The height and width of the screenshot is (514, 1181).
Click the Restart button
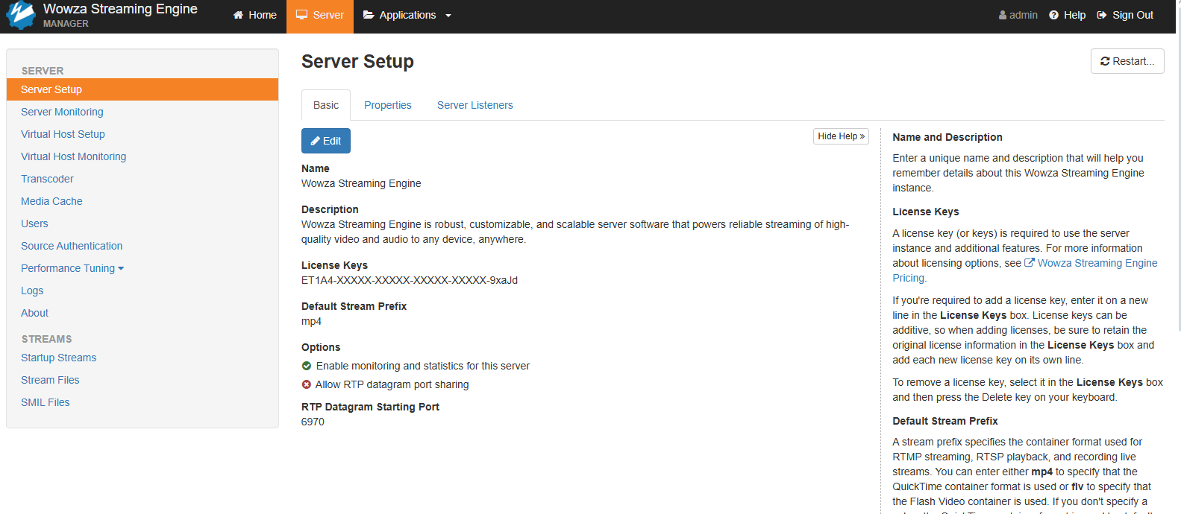[x=1127, y=61]
